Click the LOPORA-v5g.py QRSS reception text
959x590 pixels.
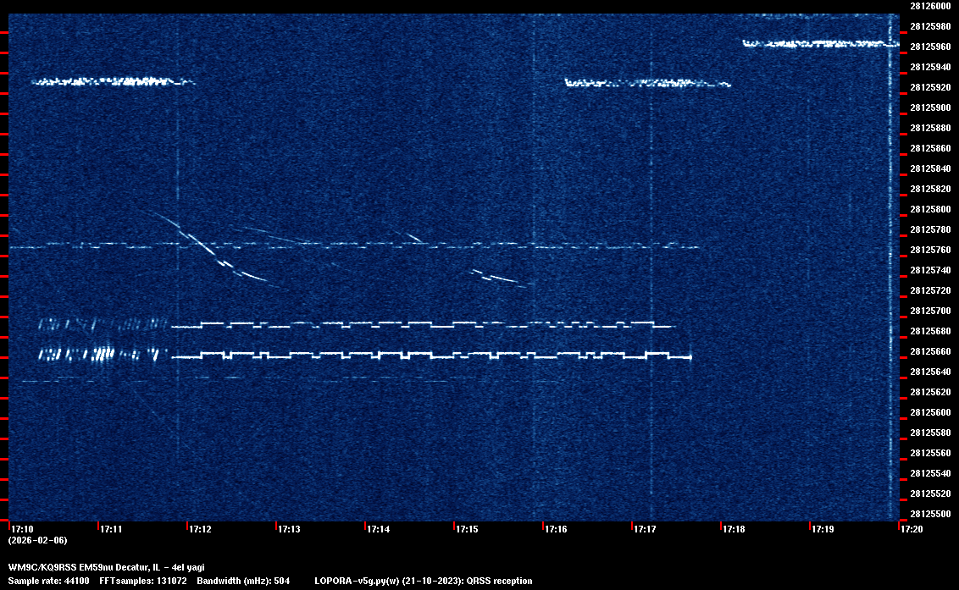(423, 581)
